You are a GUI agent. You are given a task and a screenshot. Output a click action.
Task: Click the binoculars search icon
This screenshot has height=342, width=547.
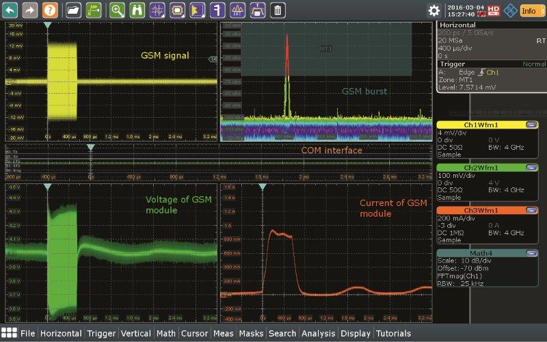[x=137, y=10]
